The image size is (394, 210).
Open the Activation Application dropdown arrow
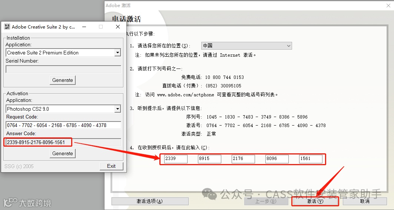point(117,109)
